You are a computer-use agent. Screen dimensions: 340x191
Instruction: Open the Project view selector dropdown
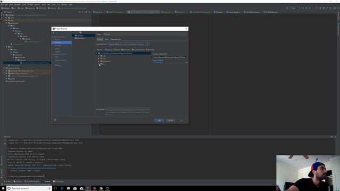click(x=9, y=12)
